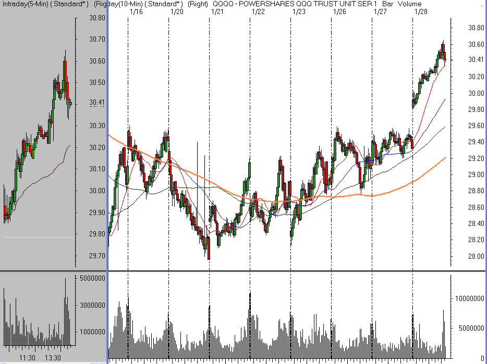487x364 pixels.
Task: Select the 1/21 date label
Action: click(217, 12)
